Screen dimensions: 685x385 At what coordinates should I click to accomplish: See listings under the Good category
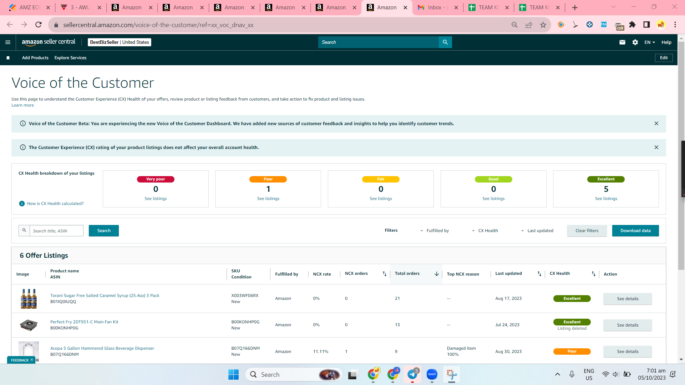pos(493,199)
